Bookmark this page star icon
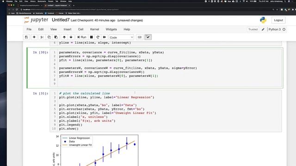 coord(277,9)
